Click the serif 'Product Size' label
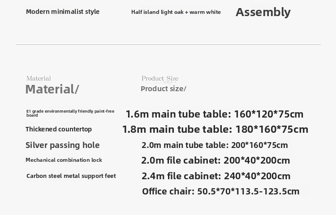Image resolution: width=336 pixels, height=215 pixels. 160,78
